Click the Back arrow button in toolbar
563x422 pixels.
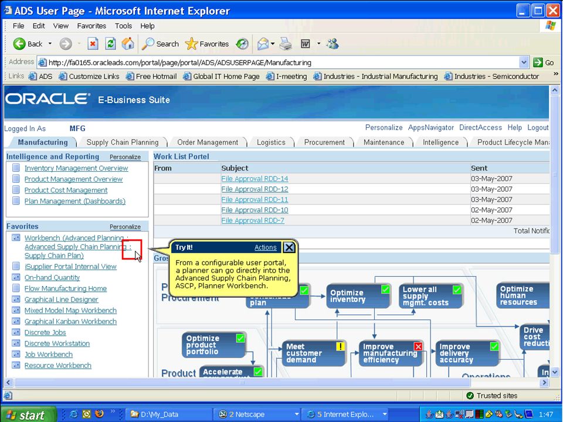28,44
